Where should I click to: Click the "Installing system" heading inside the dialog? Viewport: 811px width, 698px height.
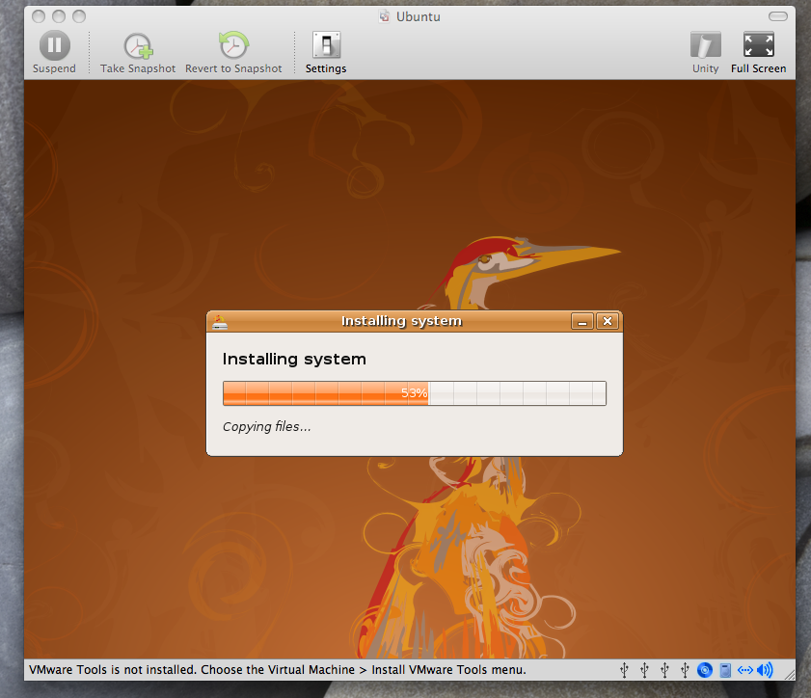tap(294, 359)
